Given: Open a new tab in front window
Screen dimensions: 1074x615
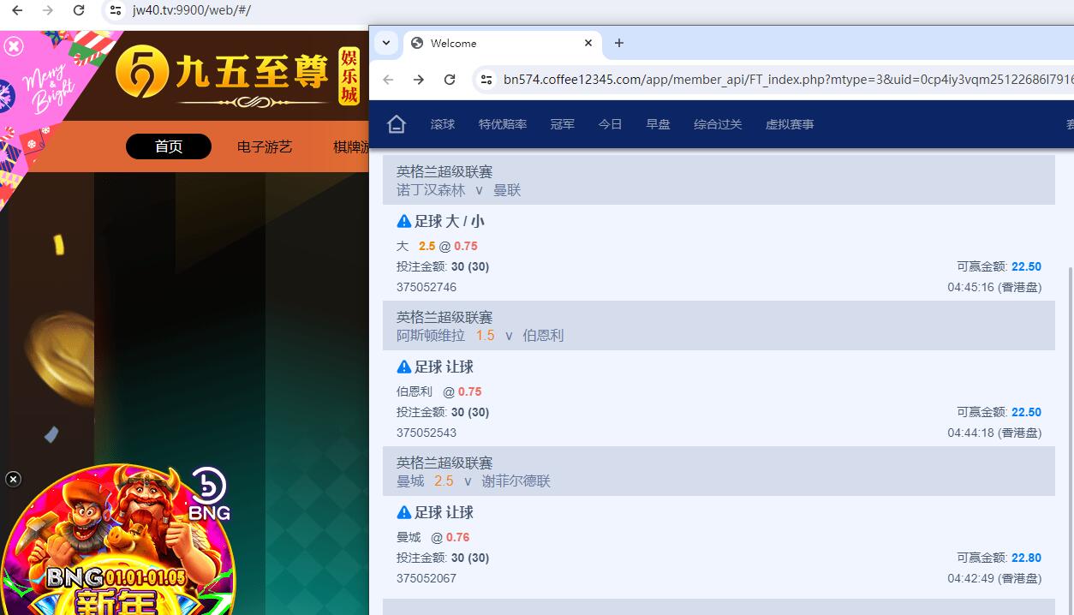Looking at the screenshot, I should (619, 43).
